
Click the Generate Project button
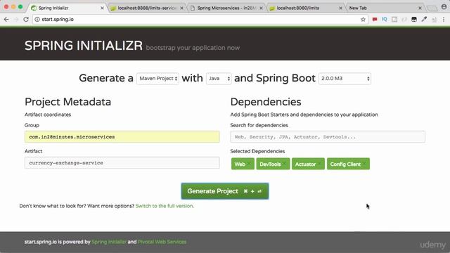pyautogui.click(x=225, y=191)
